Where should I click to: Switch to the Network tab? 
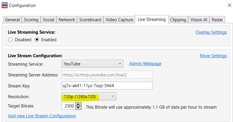67,20
